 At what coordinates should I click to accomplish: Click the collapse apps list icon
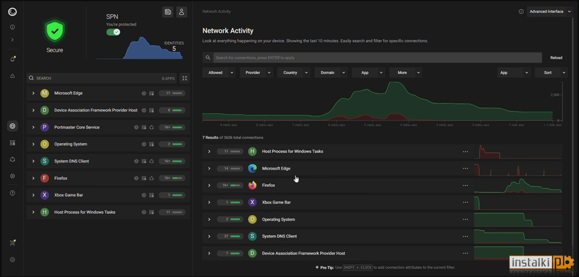pyautogui.click(x=184, y=78)
